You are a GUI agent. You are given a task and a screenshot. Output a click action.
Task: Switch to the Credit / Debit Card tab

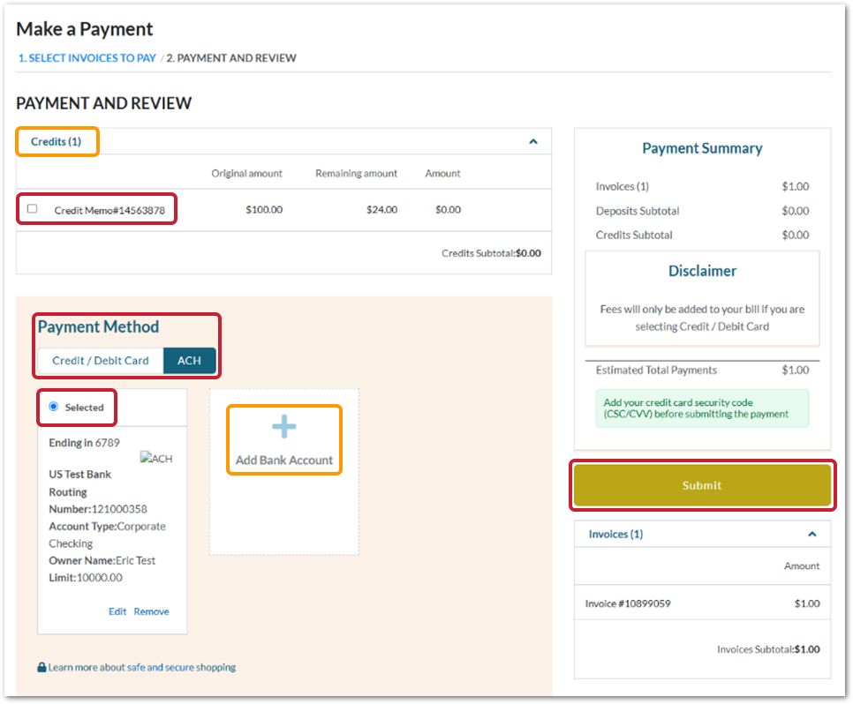[x=100, y=360]
